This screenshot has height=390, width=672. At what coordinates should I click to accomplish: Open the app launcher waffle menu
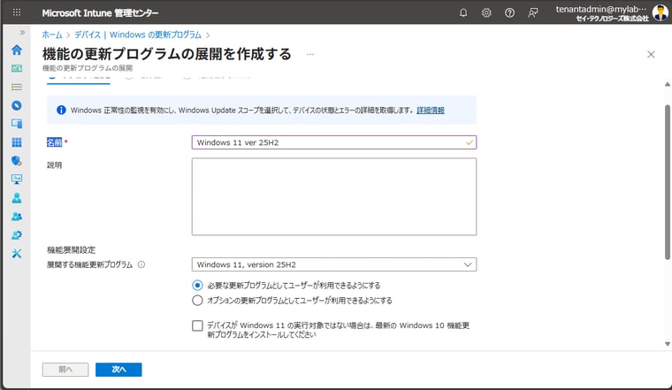15,12
